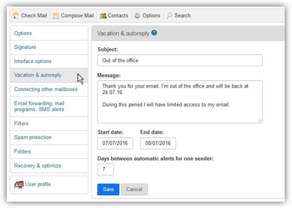Open Connecting other mailboxes
This screenshot has height=208, width=292.
(x=49, y=89)
